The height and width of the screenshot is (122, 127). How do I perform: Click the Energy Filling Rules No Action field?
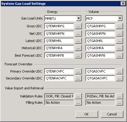pos(59,103)
